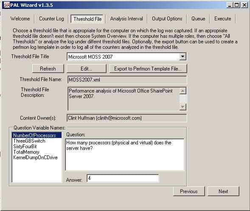Minimize the PAL Wizard window
250x211 pixels.
pos(230,5)
